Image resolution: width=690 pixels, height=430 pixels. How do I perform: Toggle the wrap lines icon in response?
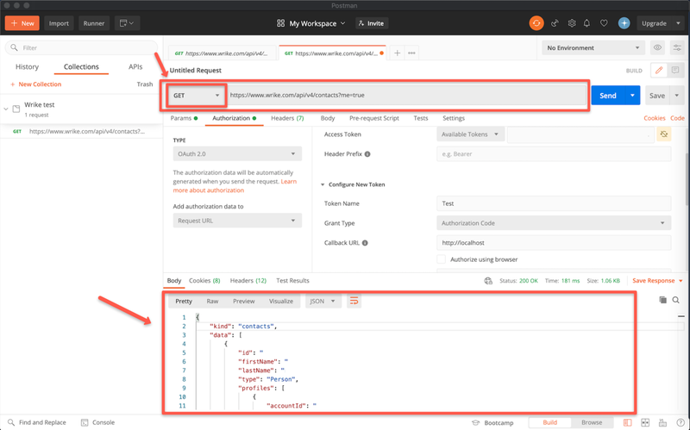354,302
